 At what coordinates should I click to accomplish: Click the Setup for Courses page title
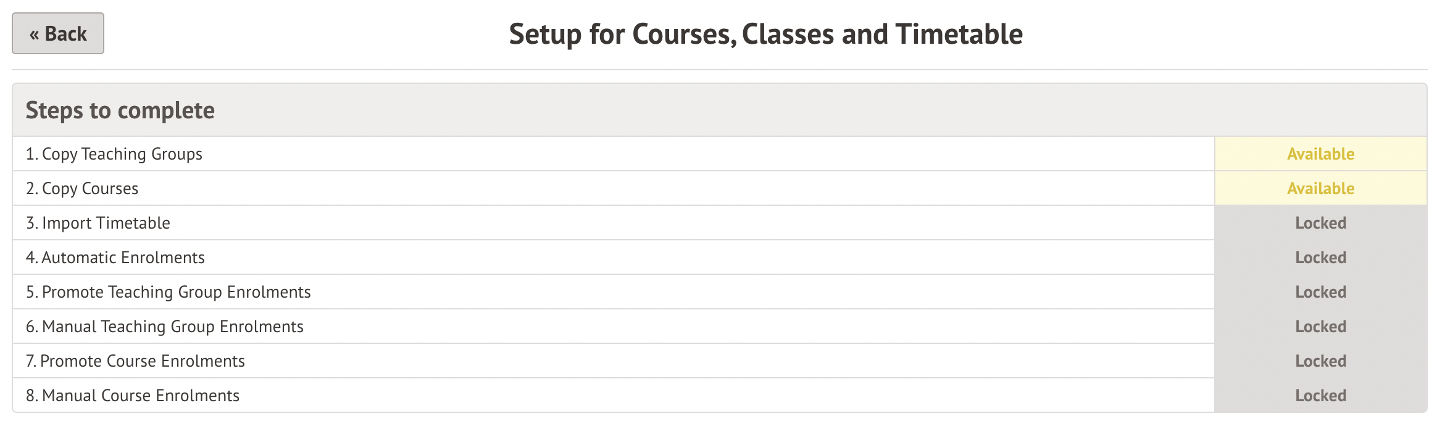pyautogui.click(x=765, y=34)
